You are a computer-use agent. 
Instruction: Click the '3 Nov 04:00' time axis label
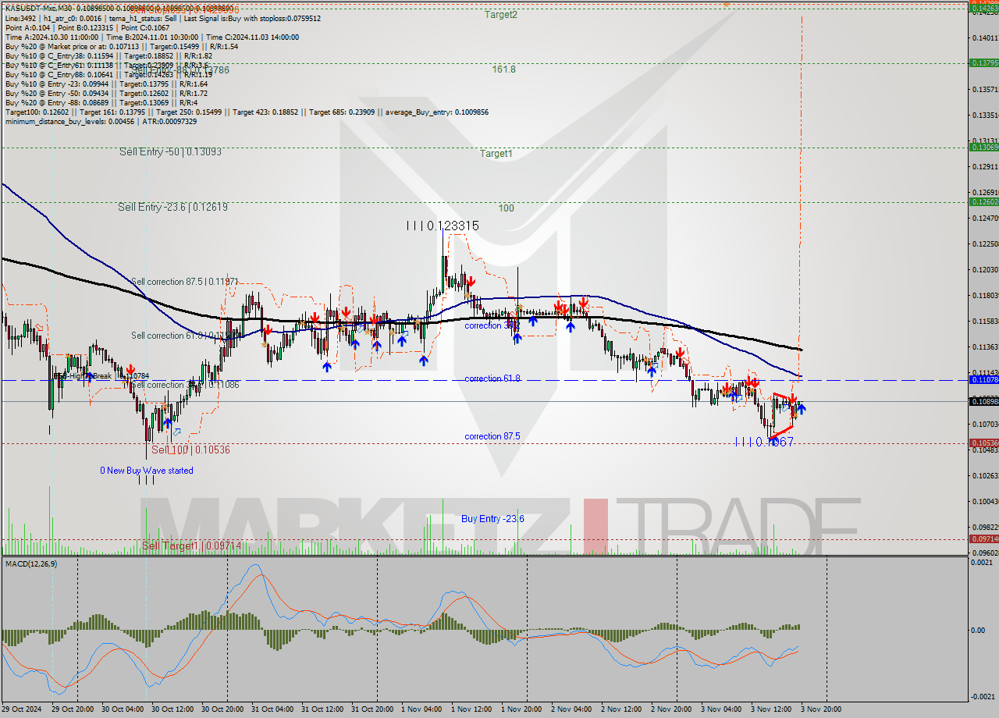pos(720,709)
